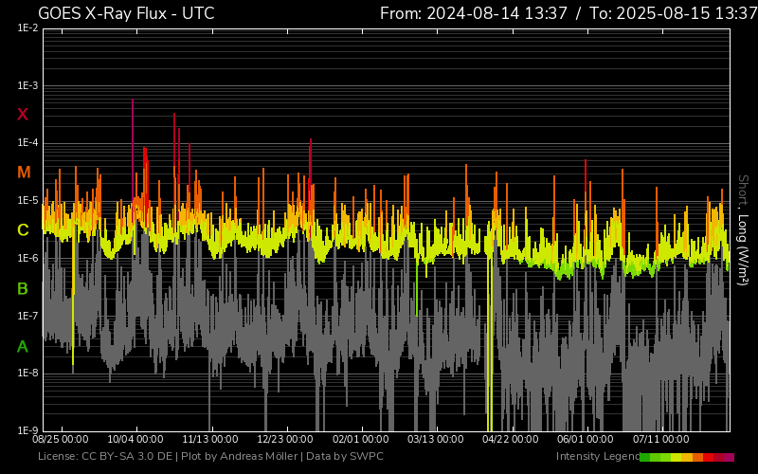Image resolution: width=758 pixels, height=474 pixels.
Task: Click the 1E-6 y-axis tick label
Action: [x=27, y=258]
